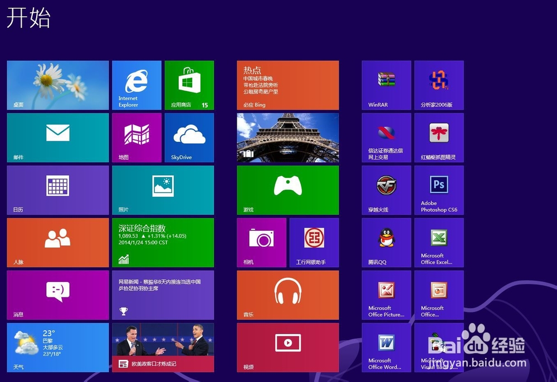Open the 工行网银助手 tile
The image size is (557, 382).
[314, 242]
